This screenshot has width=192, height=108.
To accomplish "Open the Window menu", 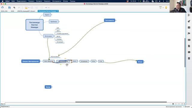I will click(65, 1).
